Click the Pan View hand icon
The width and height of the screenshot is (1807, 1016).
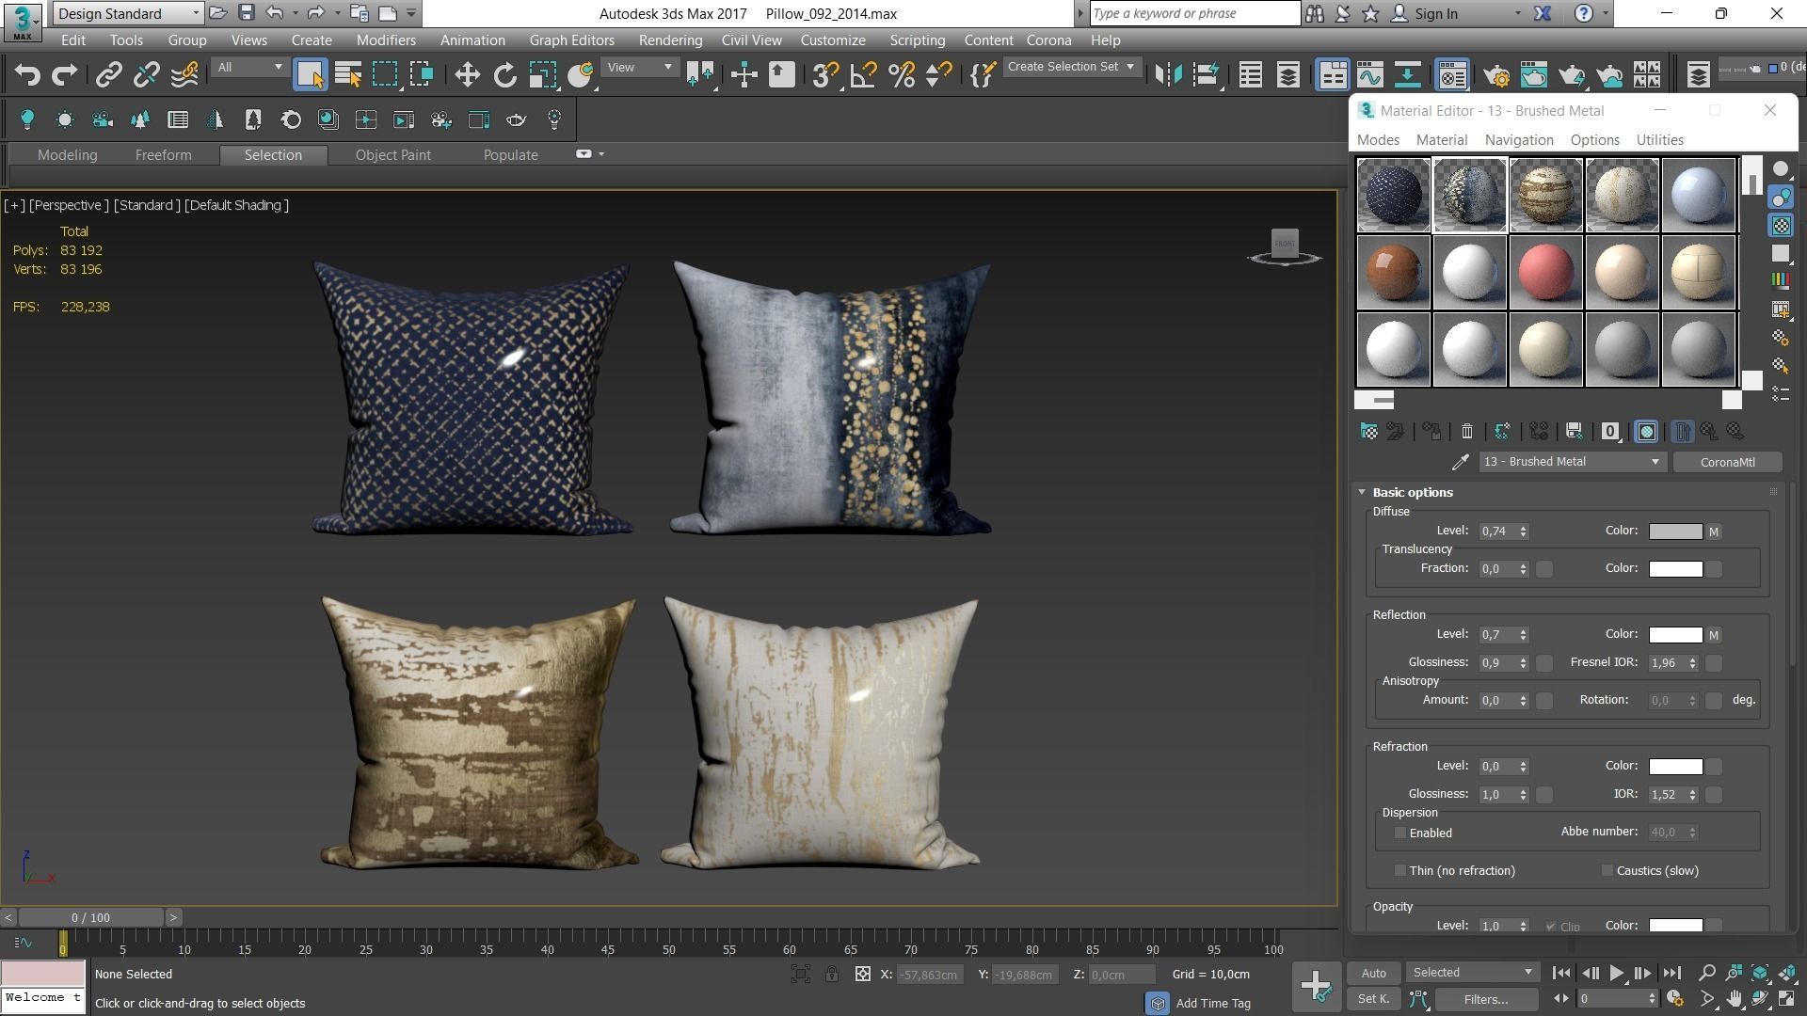coord(1735,999)
